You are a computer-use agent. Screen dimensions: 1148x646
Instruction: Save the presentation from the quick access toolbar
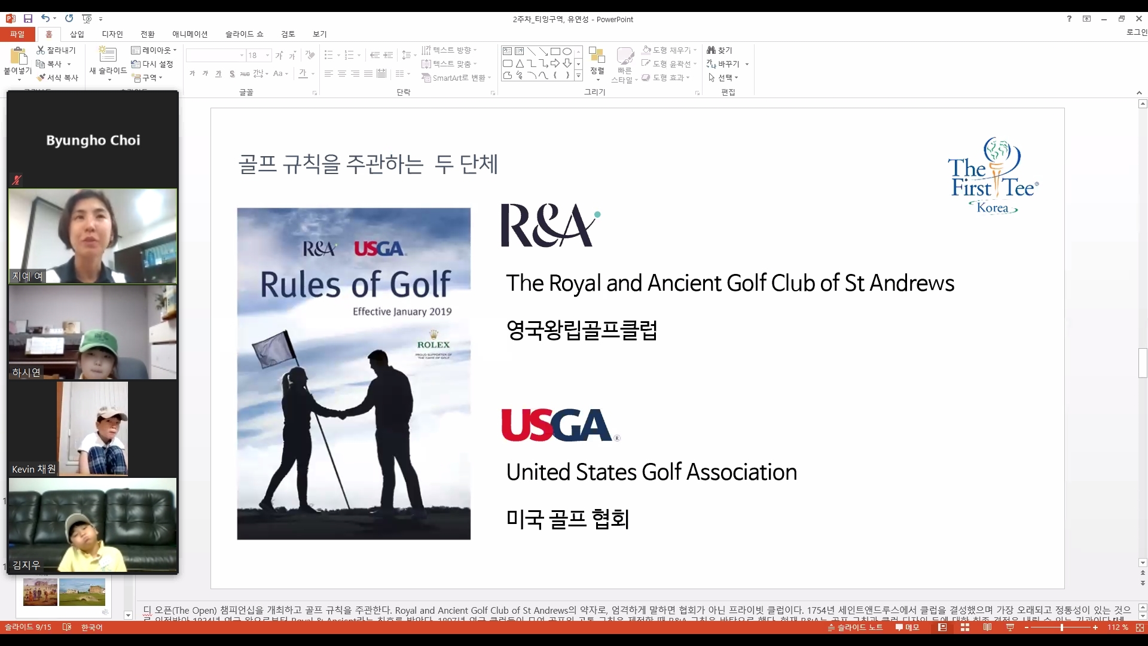[x=28, y=19]
